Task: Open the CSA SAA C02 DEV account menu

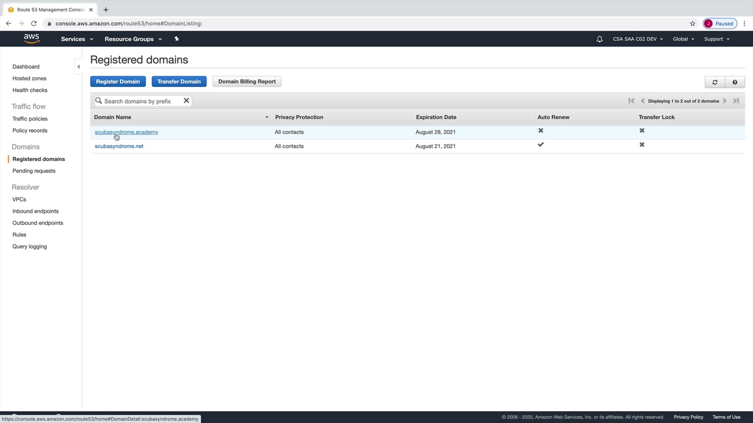Action: tap(638, 39)
